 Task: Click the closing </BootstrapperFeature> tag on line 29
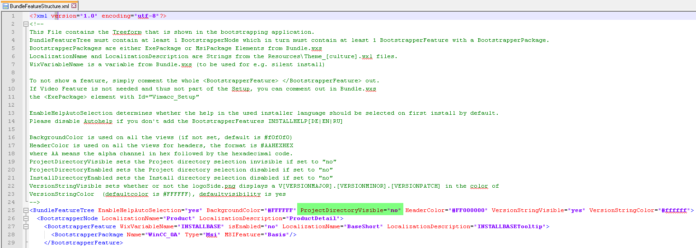(84, 243)
